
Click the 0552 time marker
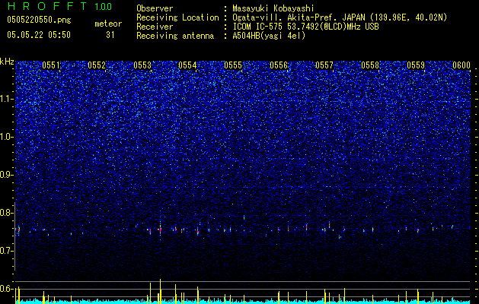click(x=97, y=65)
